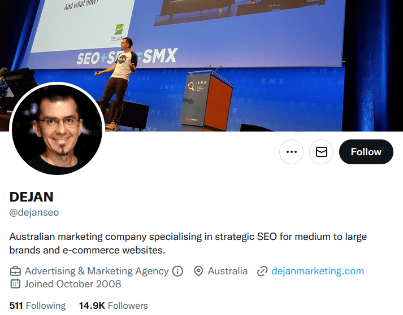
Task: Click the profile bio description text
Action: [188, 243]
